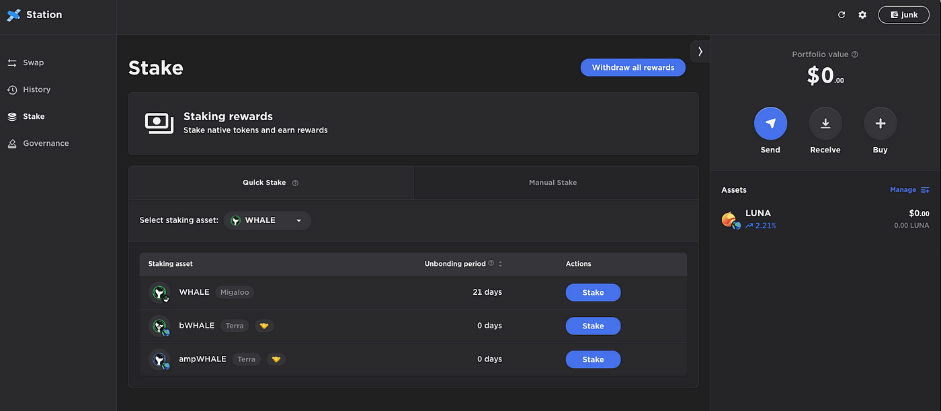941x411 pixels.
Task: Click Manage assets link
Action: 909,190
